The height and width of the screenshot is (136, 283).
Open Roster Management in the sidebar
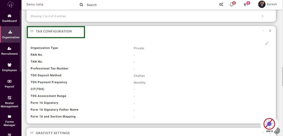[9, 101]
